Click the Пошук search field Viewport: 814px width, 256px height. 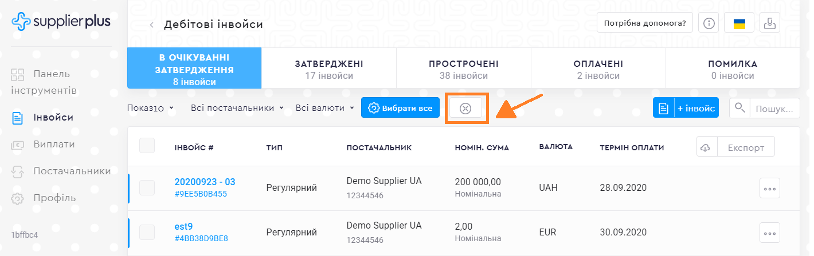(774, 108)
